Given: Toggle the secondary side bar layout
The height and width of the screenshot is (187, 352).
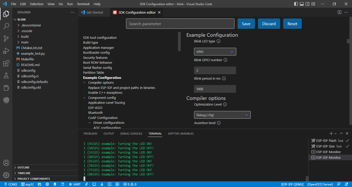Looking at the screenshot, I should coord(307,4).
